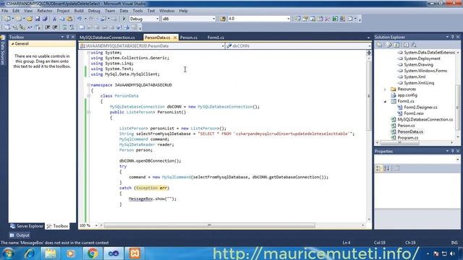This screenshot has height=260, width=463.
Task: Click the Undo arrow icon
Action: click(x=80, y=19)
